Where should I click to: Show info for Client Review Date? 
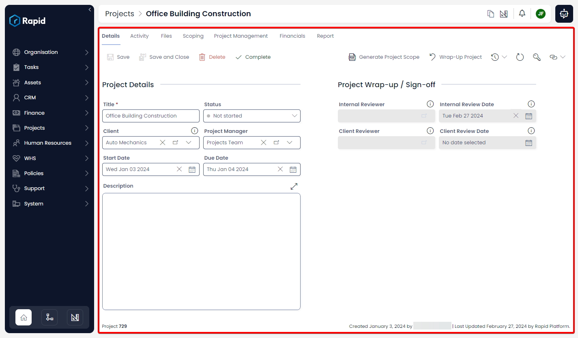[x=531, y=131]
